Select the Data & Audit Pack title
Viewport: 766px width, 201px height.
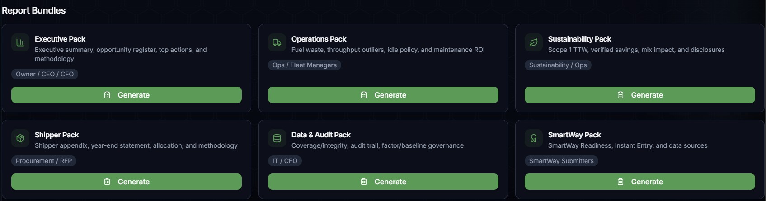pyautogui.click(x=321, y=135)
